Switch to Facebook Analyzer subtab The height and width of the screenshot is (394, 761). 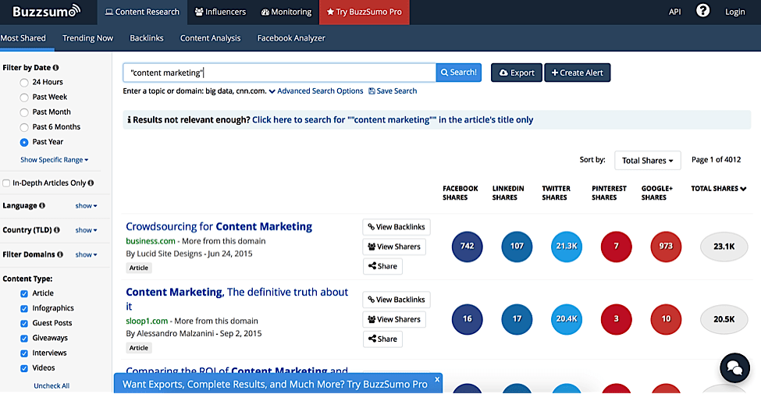click(x=291, y=38)
